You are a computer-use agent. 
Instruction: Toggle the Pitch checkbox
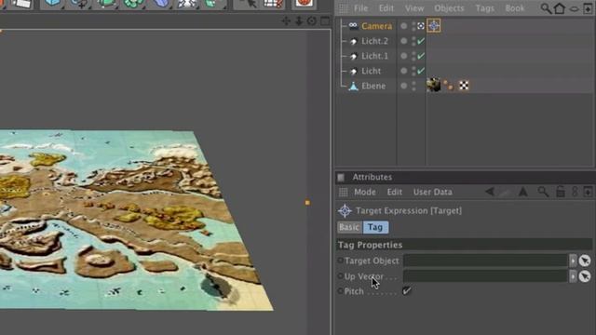(x=407, y=291)
